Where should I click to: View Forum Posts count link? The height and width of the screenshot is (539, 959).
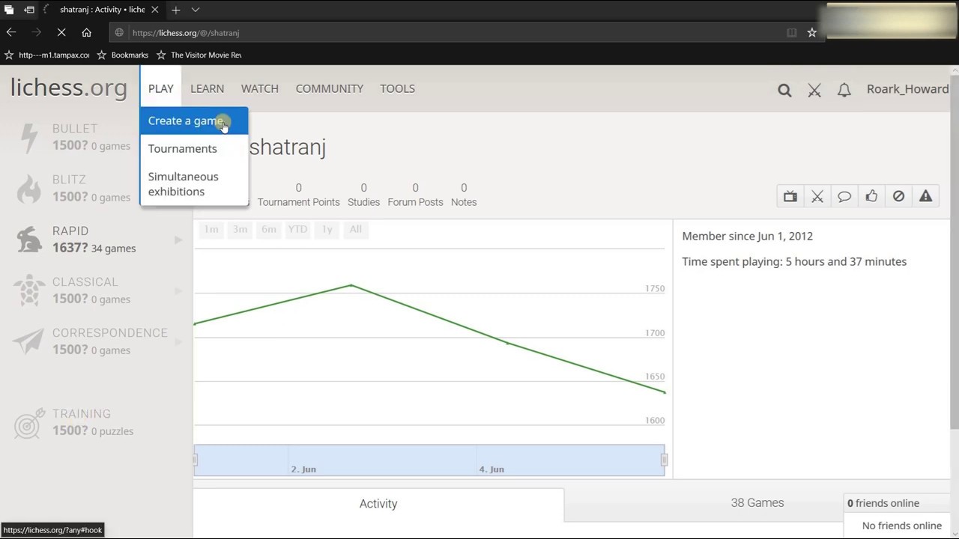click(x=415, y=195)
